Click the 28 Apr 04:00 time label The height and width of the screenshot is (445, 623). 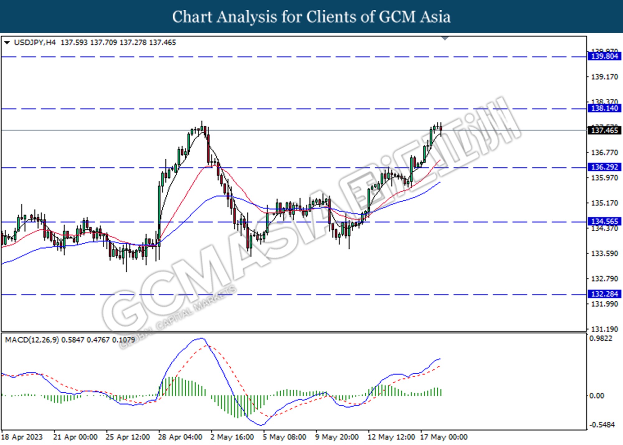[x=180, y=437]
